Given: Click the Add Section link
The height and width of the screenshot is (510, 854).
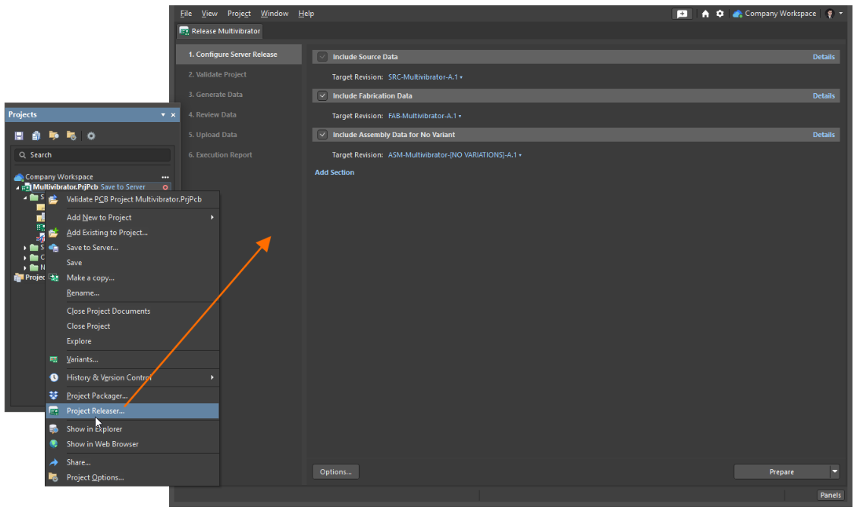Looking at the screenshot, I should pyautogui.click(x=334, y=173).
